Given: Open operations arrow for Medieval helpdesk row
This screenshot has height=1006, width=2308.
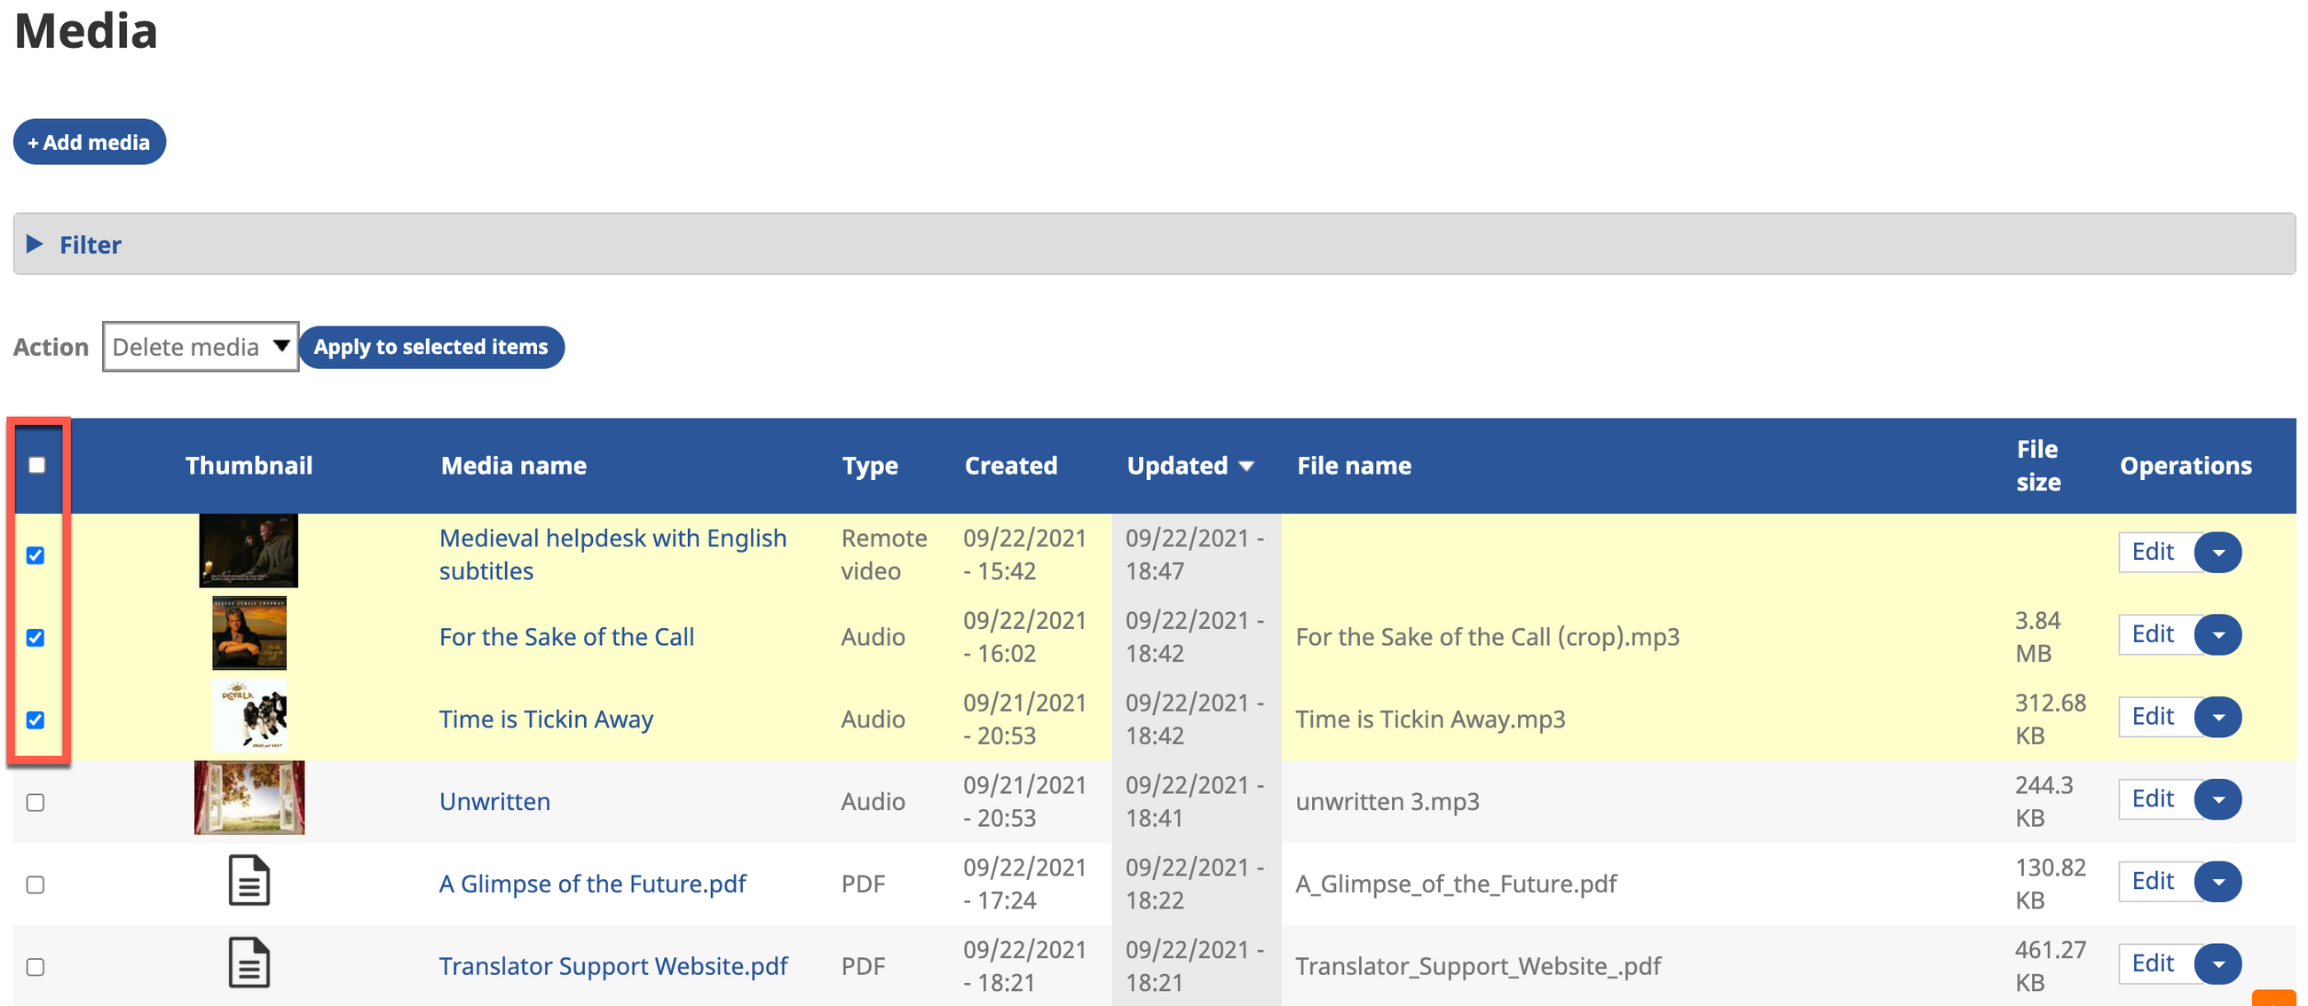Looking at the screenshot, I should (2218, 552).
